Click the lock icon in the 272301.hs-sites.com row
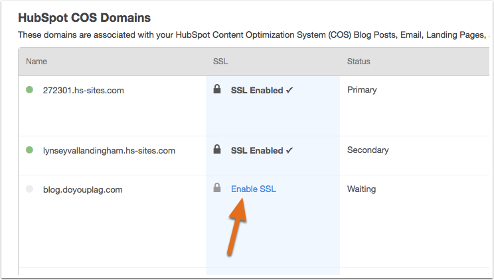The image size is (494, 280). click(217, 89)
